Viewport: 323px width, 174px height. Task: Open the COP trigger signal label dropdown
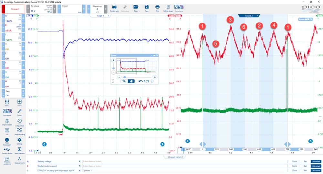point(59,170)
